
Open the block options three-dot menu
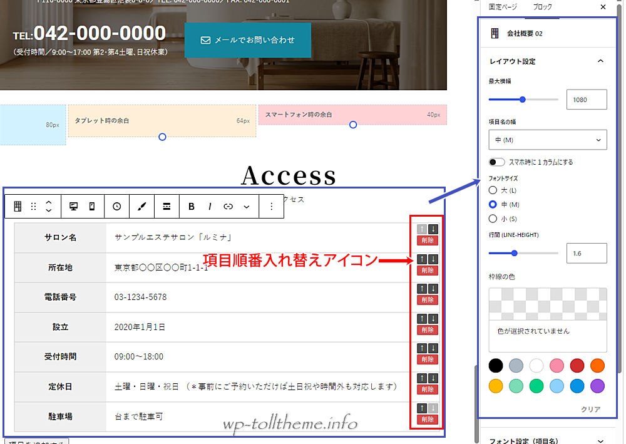click(x=272, y=207)
